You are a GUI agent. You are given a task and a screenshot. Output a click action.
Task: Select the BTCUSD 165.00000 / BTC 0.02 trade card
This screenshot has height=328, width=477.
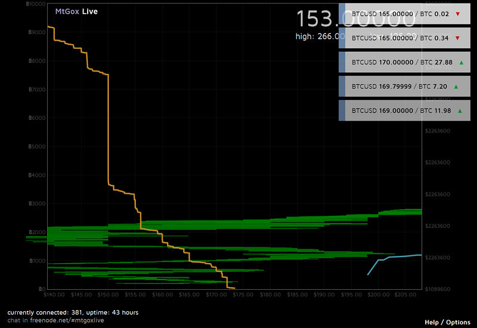click(x=404, y=14)
